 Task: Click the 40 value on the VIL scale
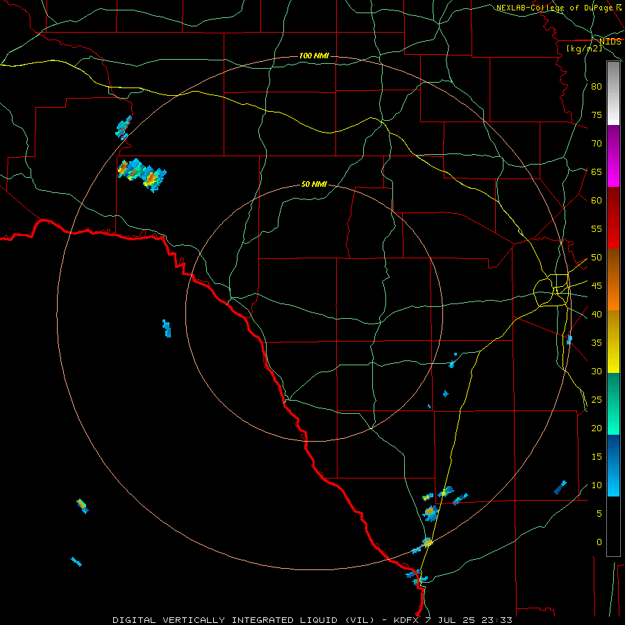tap(597, 314)
